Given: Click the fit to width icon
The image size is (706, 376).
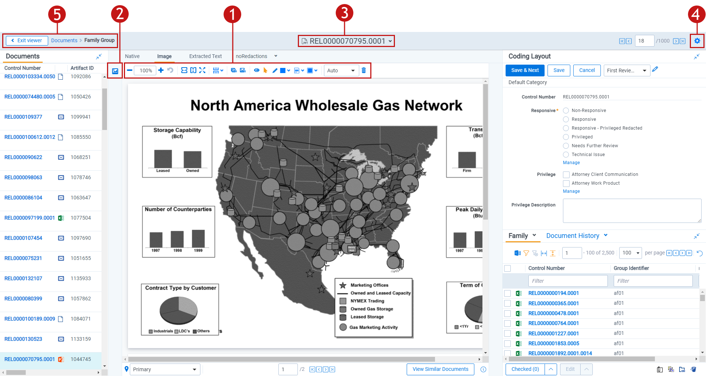Looking at the screenshot, I should coord(184,70).
